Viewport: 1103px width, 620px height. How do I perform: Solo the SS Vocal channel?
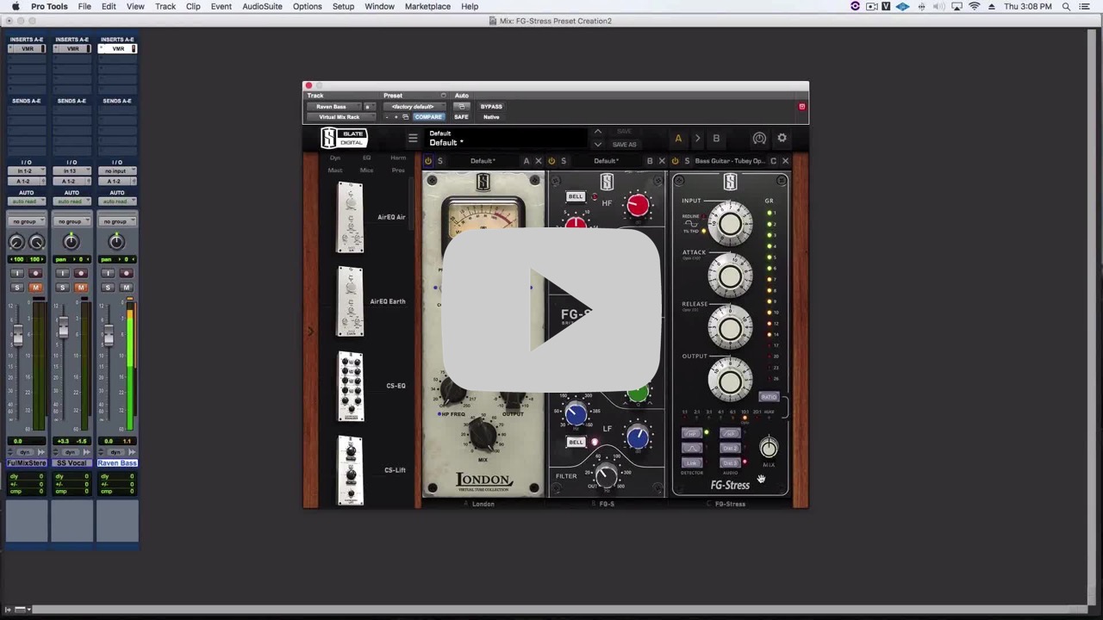(x=62, y=287)
